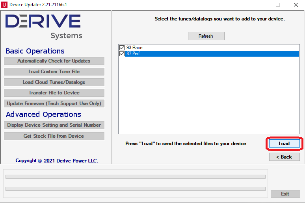This screenshot has width=305, height=203.
Task: Choose Automatically Check for Updates
Action: pos(54,61)
